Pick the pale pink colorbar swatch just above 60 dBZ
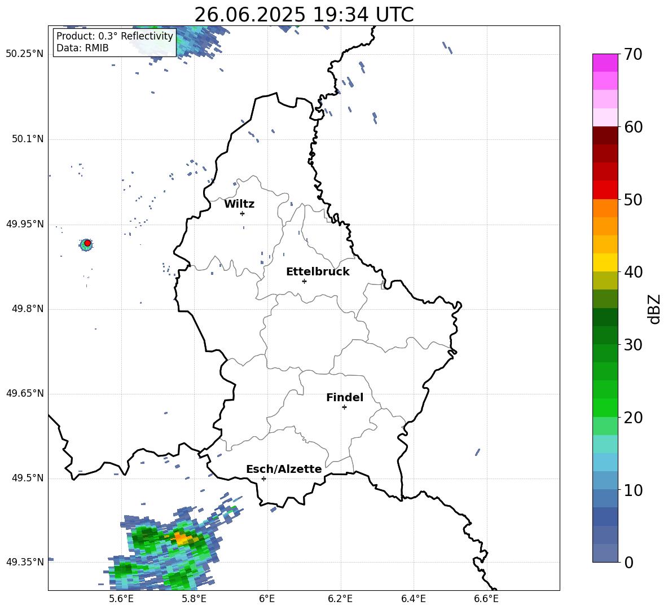Viewport: 668px width, 610px height. [x=605, y=117]
